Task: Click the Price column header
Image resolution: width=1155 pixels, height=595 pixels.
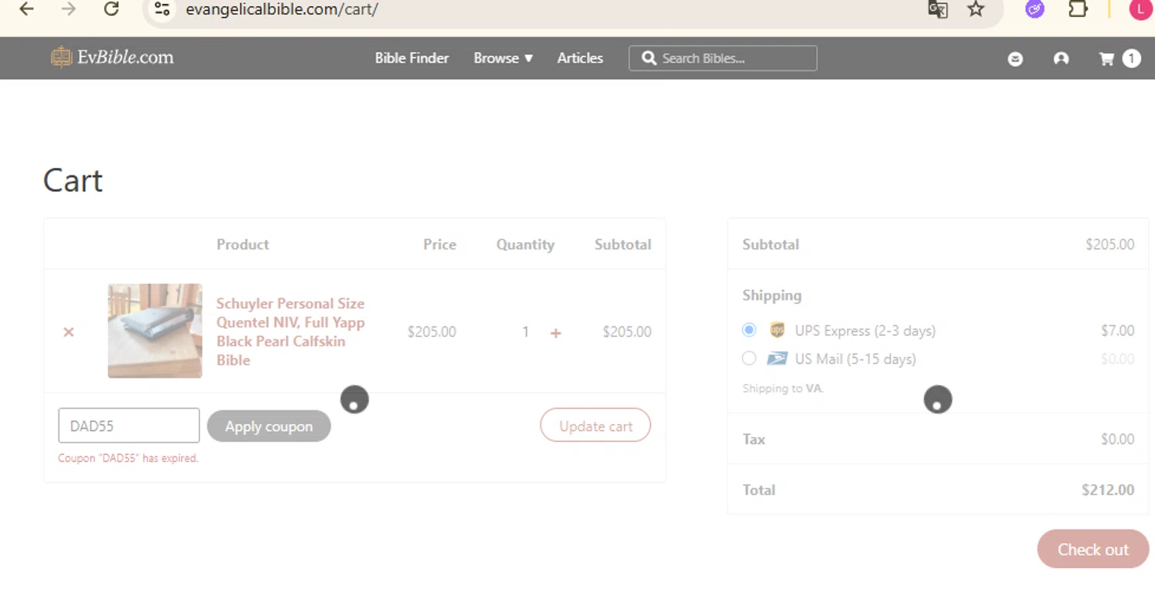Action: click(440, 244)
